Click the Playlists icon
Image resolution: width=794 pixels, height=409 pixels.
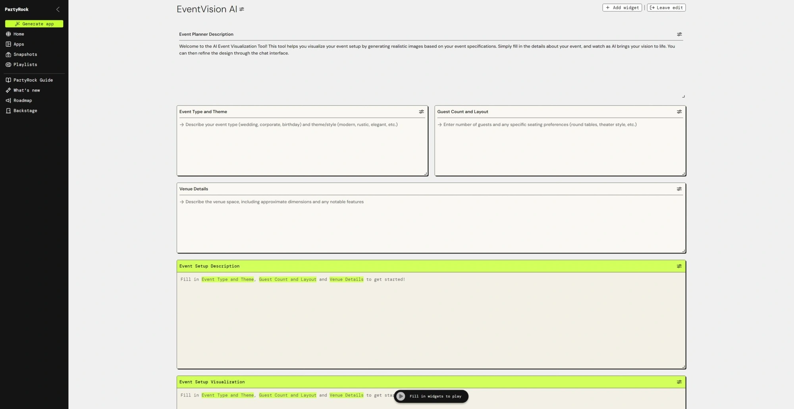[8, 64]
